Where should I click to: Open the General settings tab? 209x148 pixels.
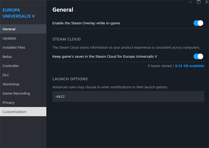(23, 29)
